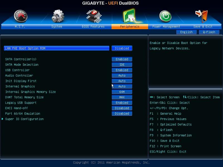Select the Internal Graphics label
Viewport: 223px width, 167px height.
coord(20,86)
